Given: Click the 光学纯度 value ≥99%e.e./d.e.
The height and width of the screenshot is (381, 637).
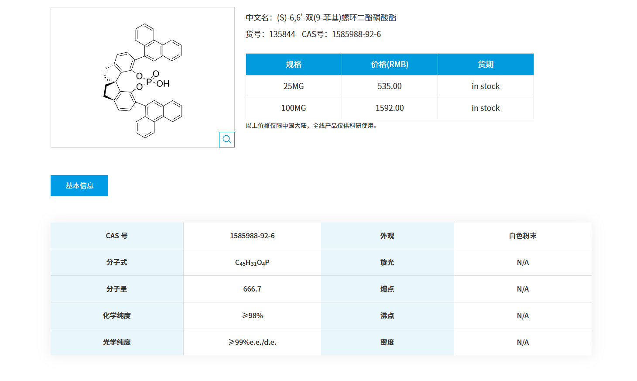Looking at the screenshot, I should tap(252, 342).
